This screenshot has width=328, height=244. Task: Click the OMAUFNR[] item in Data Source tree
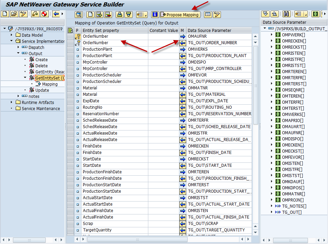(x=293, y=133)
